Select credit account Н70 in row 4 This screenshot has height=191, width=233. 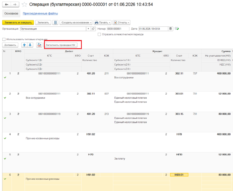point(179,134)
